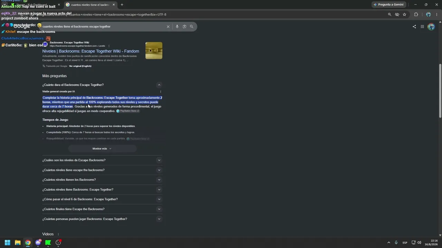The image size is (442, 248).
Task: Open the share icon near Google apps
Action: tap(414, 27)
